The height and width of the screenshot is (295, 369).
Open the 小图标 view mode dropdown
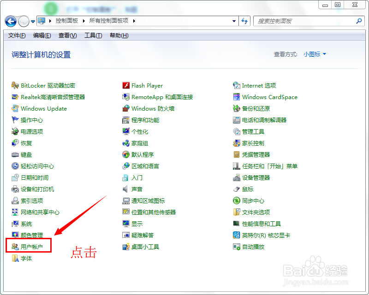click(x=315, y=54)
